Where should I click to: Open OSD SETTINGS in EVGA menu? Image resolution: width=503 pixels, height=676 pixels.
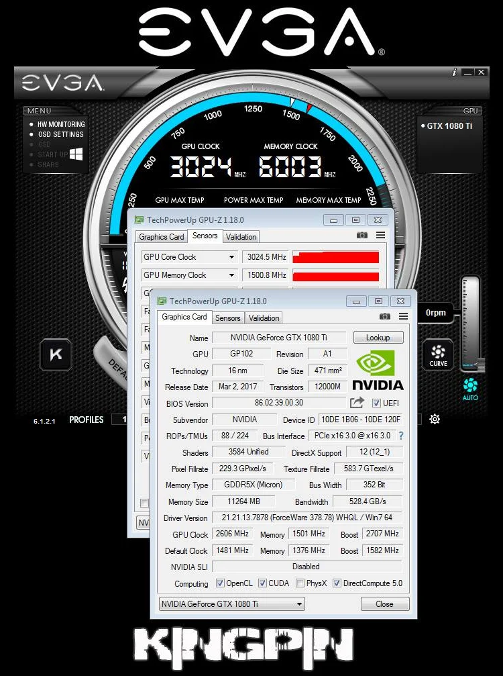point(61,134)
